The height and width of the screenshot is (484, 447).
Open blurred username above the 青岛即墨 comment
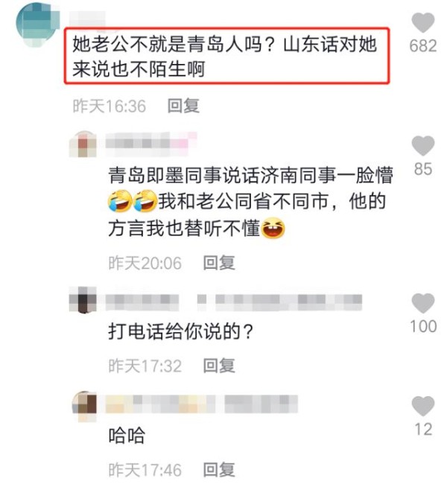point(151,143)
